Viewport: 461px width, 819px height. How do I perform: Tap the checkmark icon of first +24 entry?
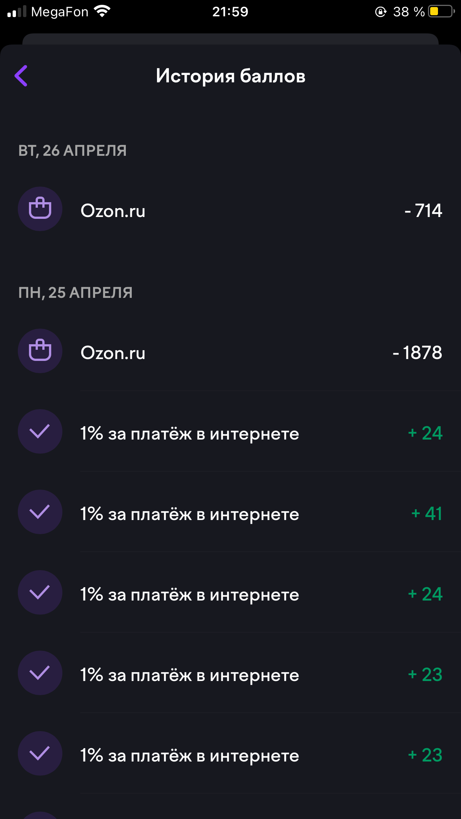click(x=40, y=431)
